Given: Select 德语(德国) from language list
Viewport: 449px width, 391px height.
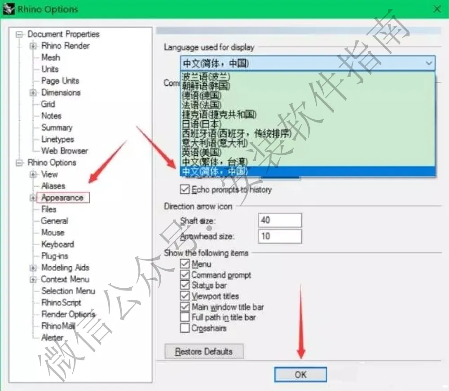Looking at the screenshot, I should coord(308,96).
